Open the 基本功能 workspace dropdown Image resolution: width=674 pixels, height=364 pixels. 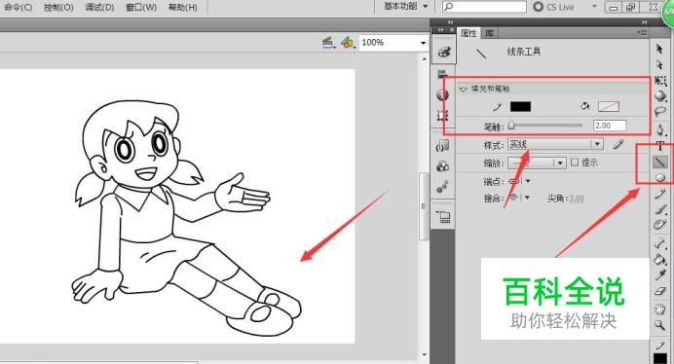point(406,7)
